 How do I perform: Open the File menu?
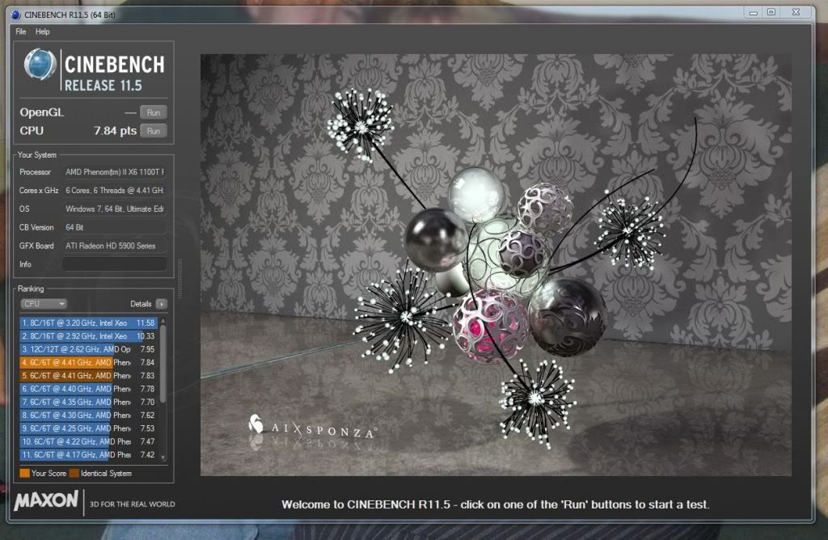click(x=20, y=32)
